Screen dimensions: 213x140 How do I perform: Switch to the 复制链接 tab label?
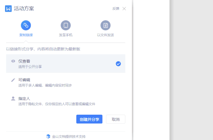(26, 35)
